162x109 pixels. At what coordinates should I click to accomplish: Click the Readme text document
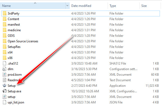(x=13, y=80)
